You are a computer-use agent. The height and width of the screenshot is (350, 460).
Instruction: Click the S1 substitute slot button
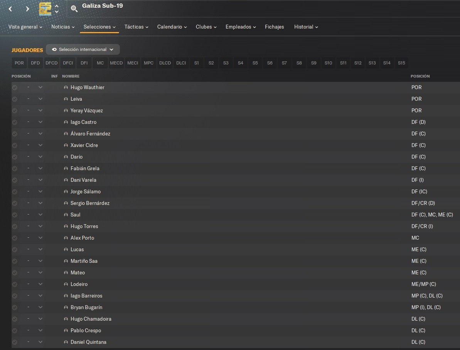197,63
